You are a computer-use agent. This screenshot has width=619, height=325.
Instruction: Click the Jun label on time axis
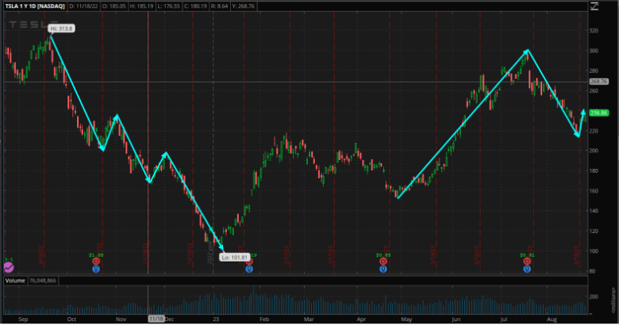pyautogui.click(x=456, y=319)
